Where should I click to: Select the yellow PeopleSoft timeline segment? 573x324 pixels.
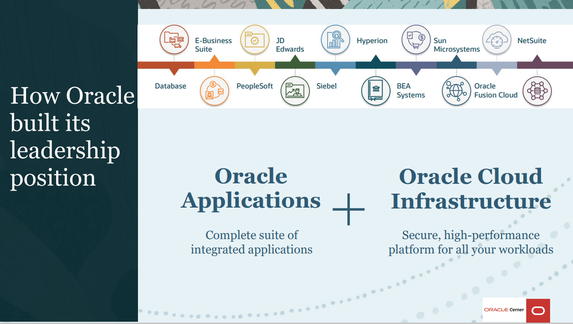click(x=255, y=65)
